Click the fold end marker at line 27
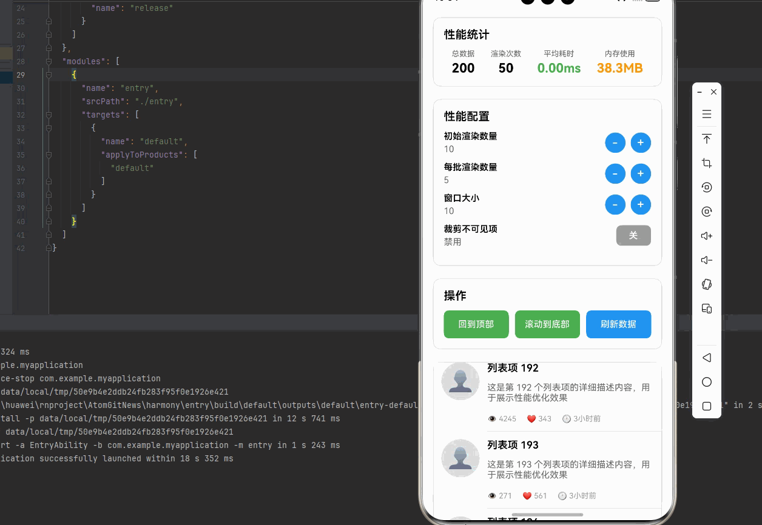 tap(49, 48)
